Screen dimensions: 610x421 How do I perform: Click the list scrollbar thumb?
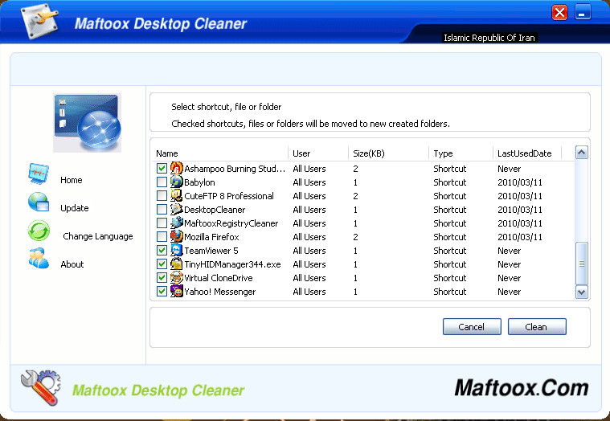pos(582,264)
